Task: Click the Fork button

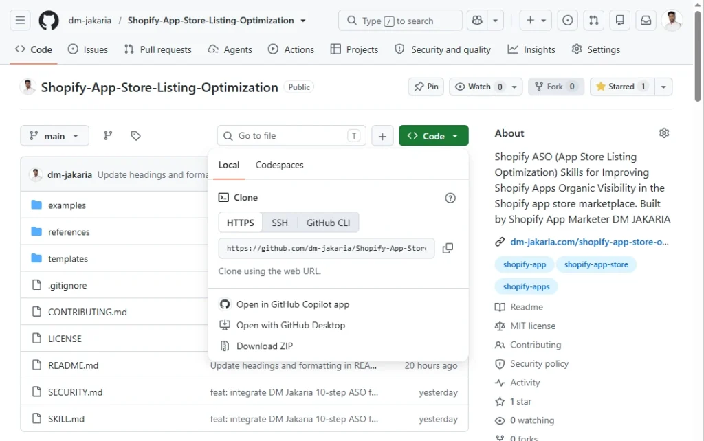Action: point(555,87)
